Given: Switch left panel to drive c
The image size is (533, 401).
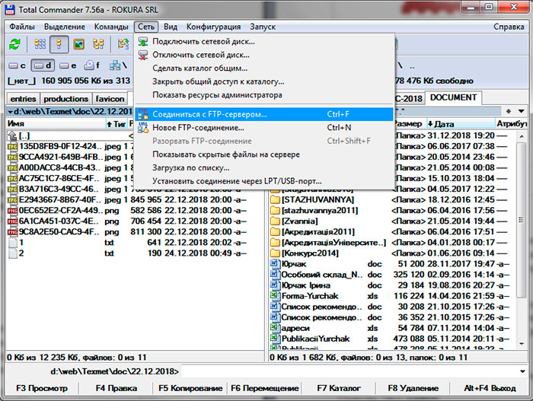Looking at the screenshot, I should [18, 65].
